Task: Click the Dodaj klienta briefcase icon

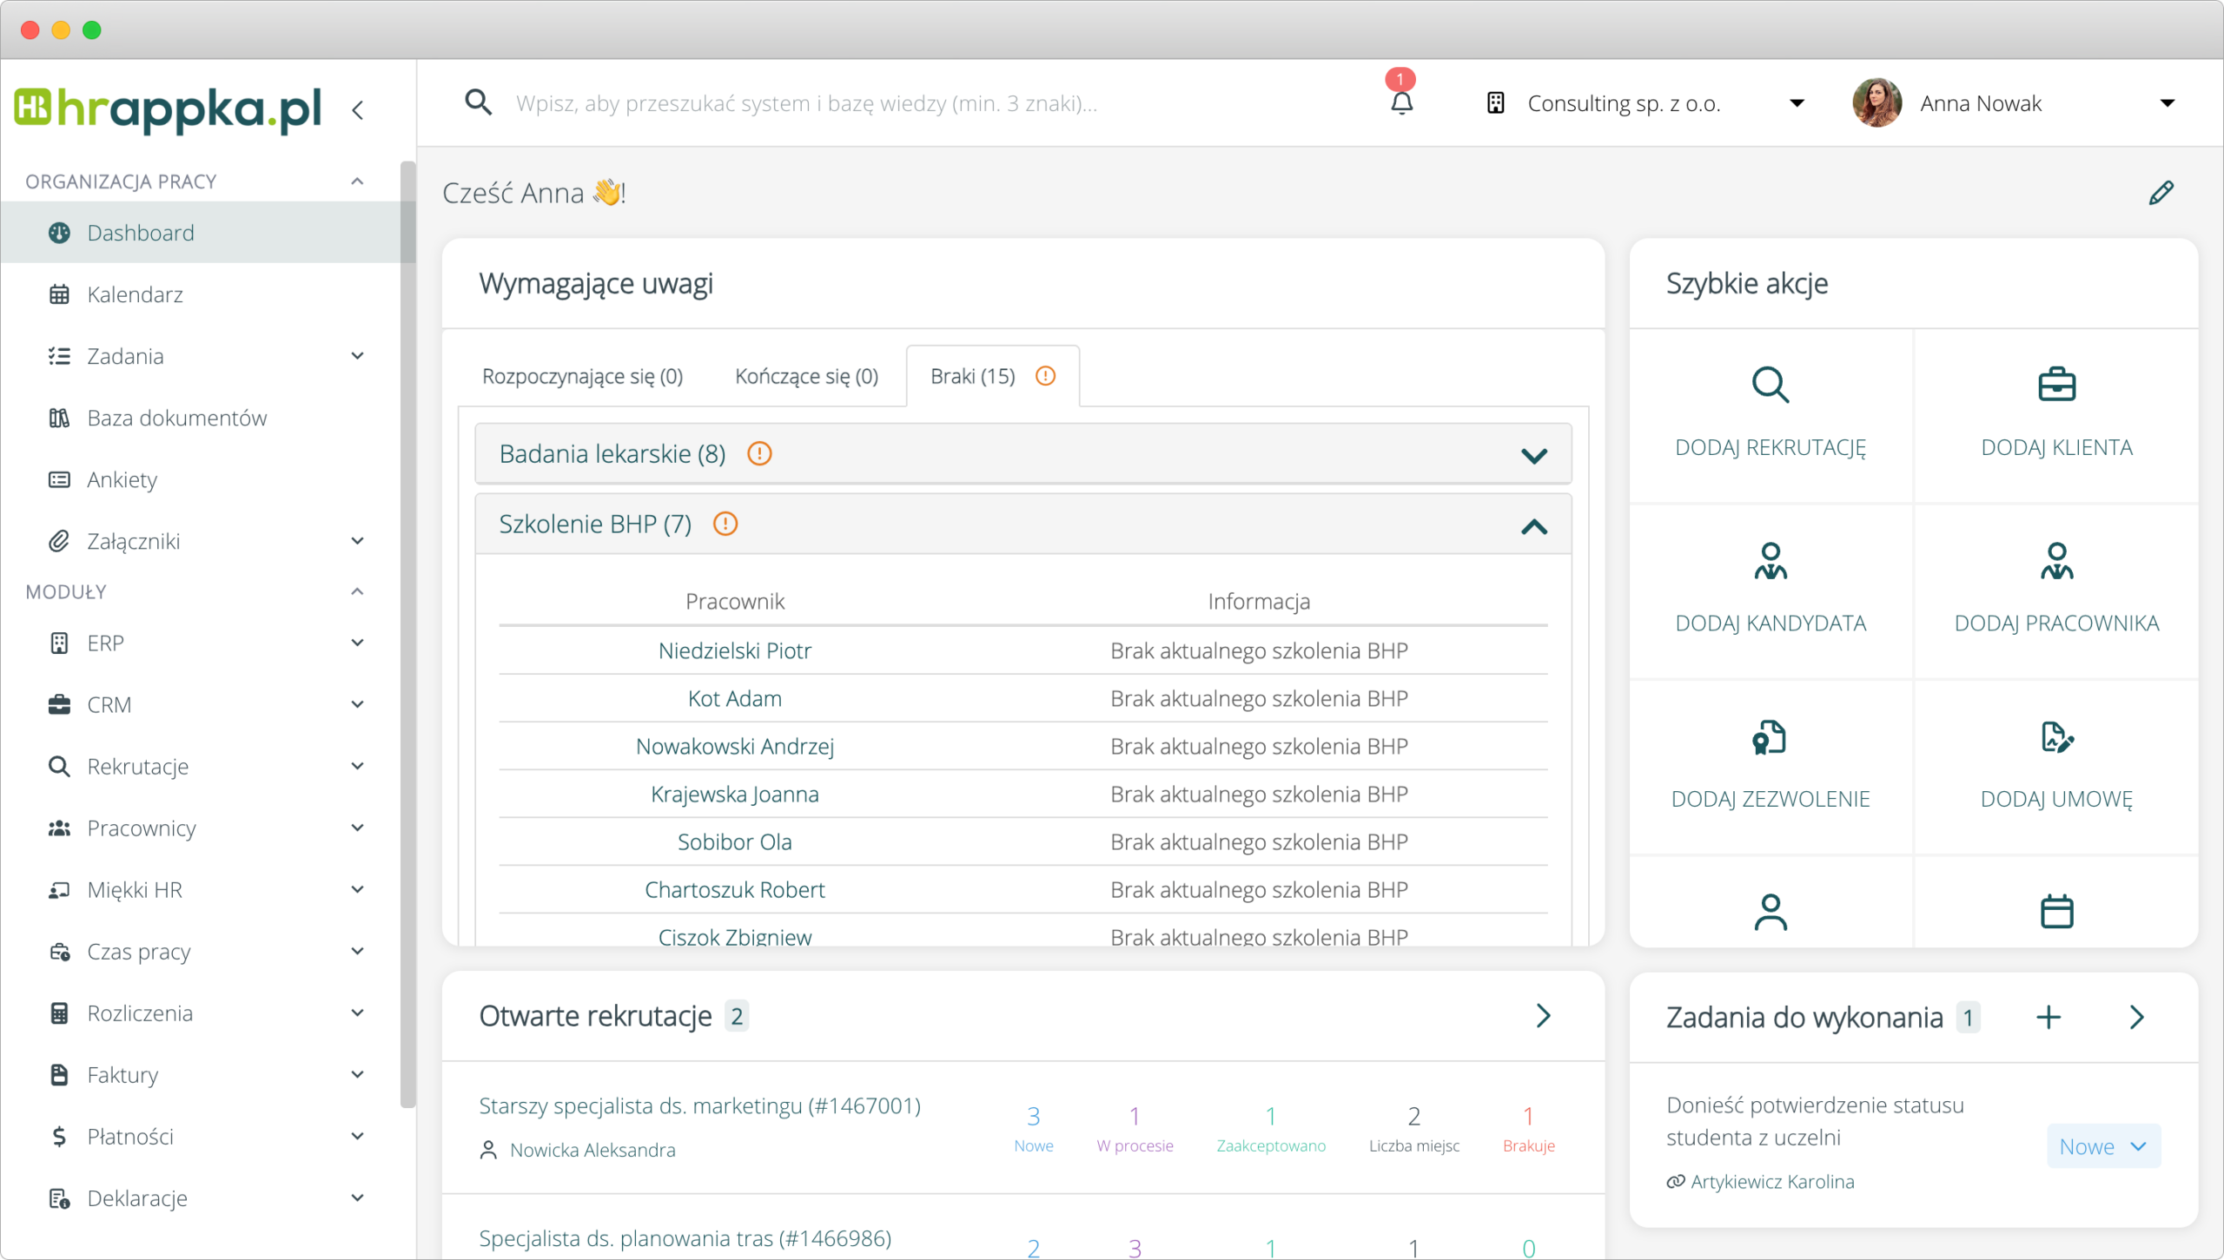Action: (2056, 385)
